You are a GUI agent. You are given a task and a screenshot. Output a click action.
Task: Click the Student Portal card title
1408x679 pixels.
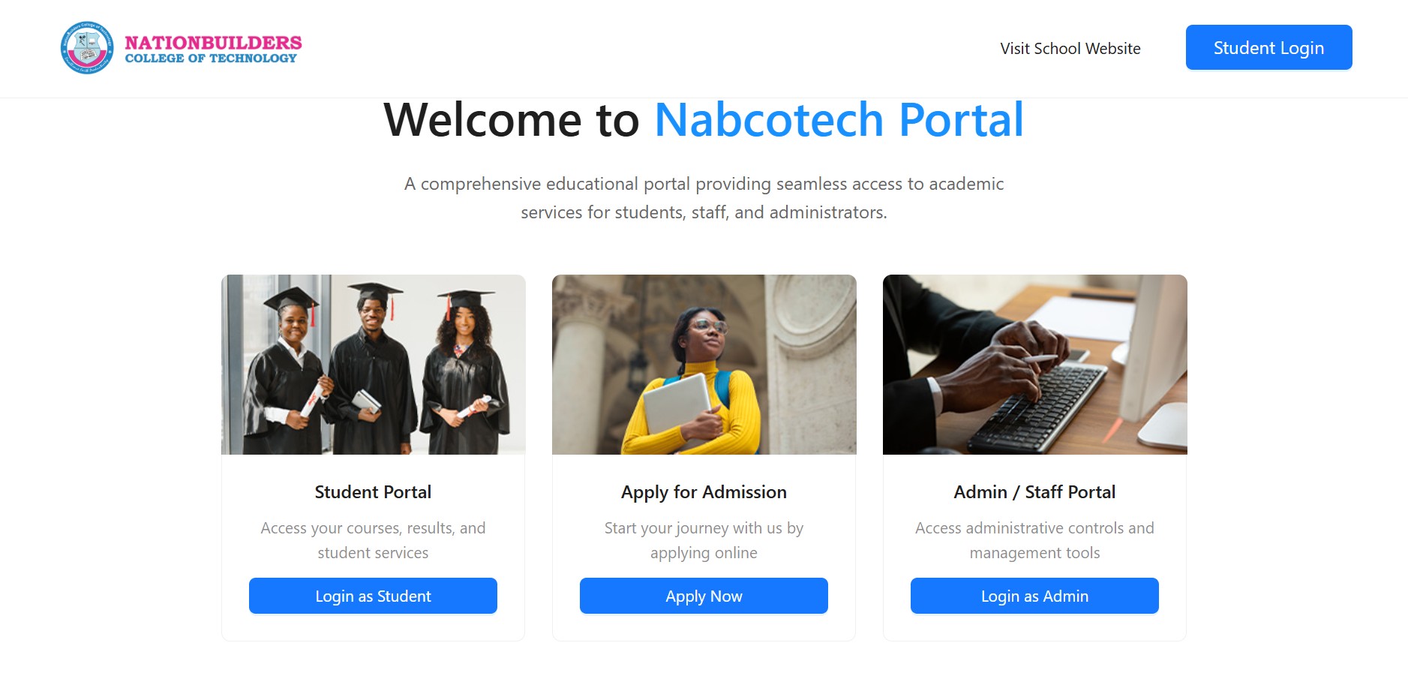(373, 492)
